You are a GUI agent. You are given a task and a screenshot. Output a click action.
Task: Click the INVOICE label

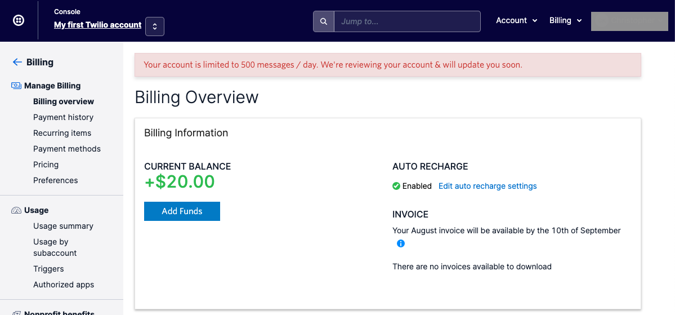pyautogui.click(x=410, y=214)
